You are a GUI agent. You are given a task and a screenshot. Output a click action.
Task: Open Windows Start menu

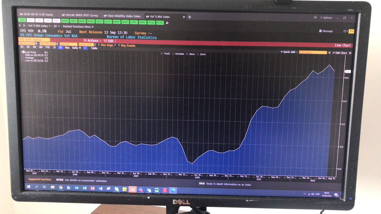[x=29, y=187]
